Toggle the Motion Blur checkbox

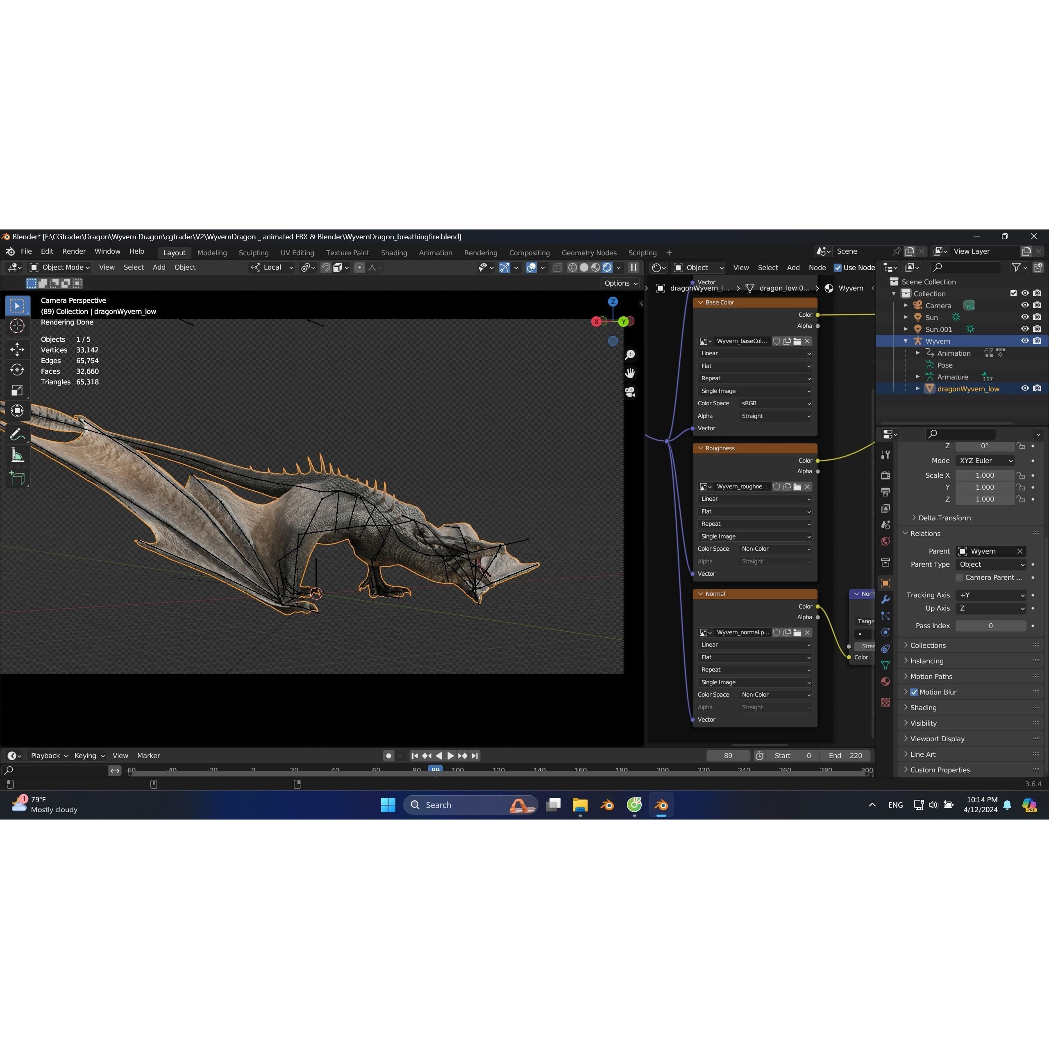coord(914,692)
